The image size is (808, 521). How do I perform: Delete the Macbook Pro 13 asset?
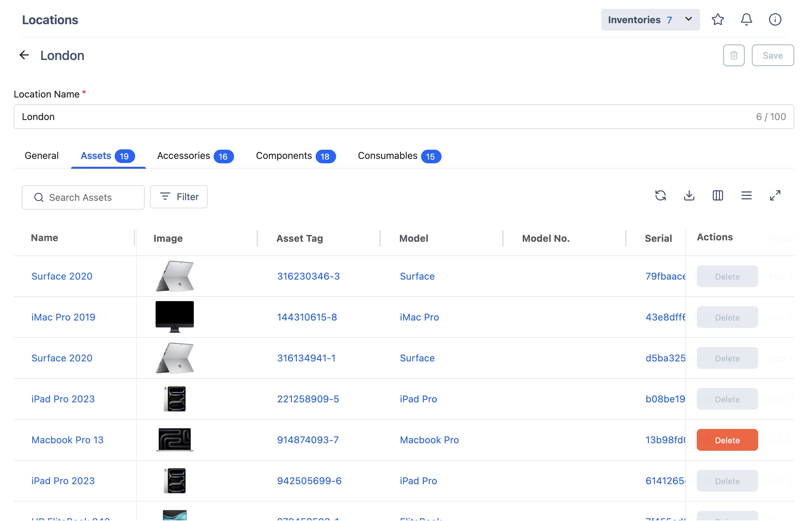point(727,440)
